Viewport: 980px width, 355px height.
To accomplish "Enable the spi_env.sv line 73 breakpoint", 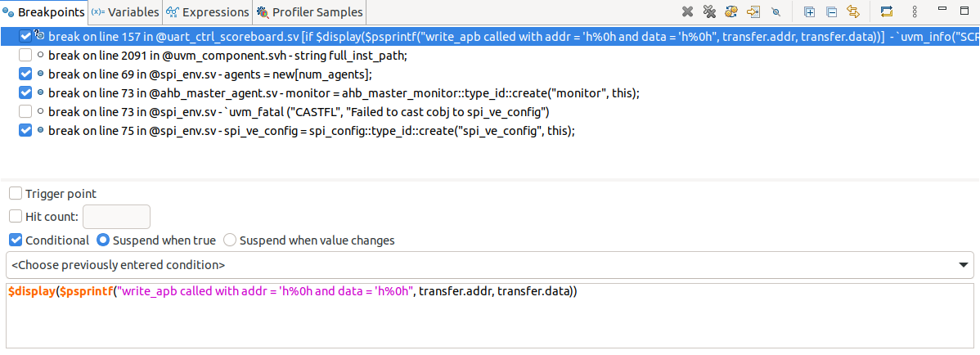I will [x=25, y=111].
